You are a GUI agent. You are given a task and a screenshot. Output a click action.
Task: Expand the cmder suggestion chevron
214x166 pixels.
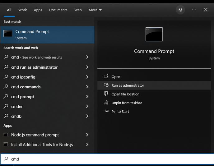(87, 106)
